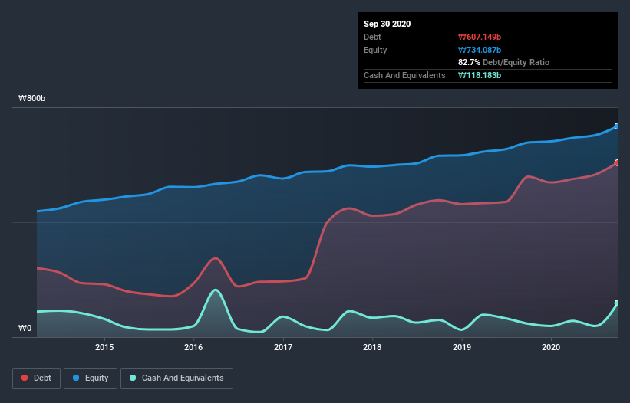Click the ₩607.149b debt value
The width and height of the screenshot is (630, 403).
click(x=480, y=37)
